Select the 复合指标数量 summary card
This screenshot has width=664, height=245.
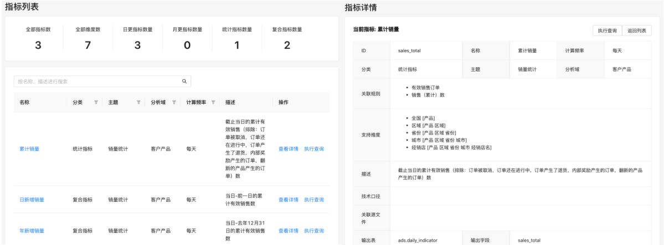click(x=286, y=39)
